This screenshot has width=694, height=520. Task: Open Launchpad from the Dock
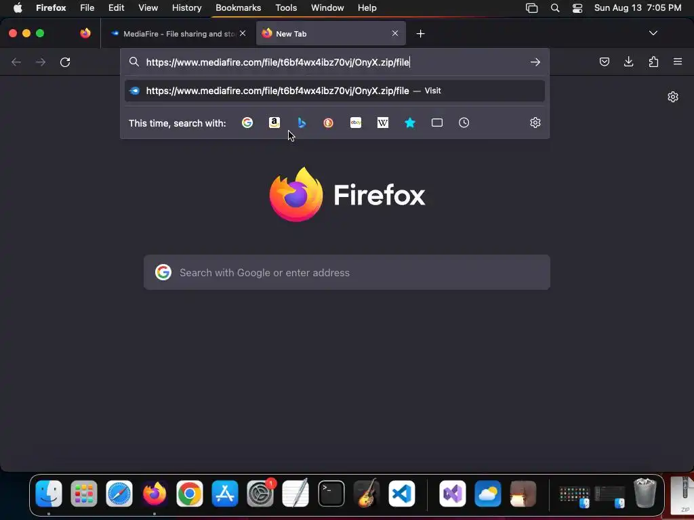tap(84, 494)
